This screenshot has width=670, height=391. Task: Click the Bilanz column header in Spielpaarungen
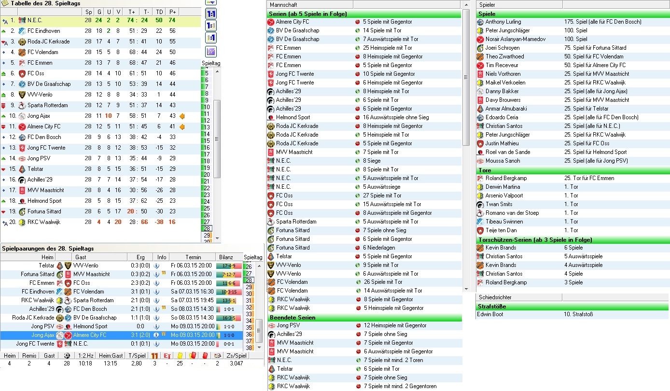229,257
